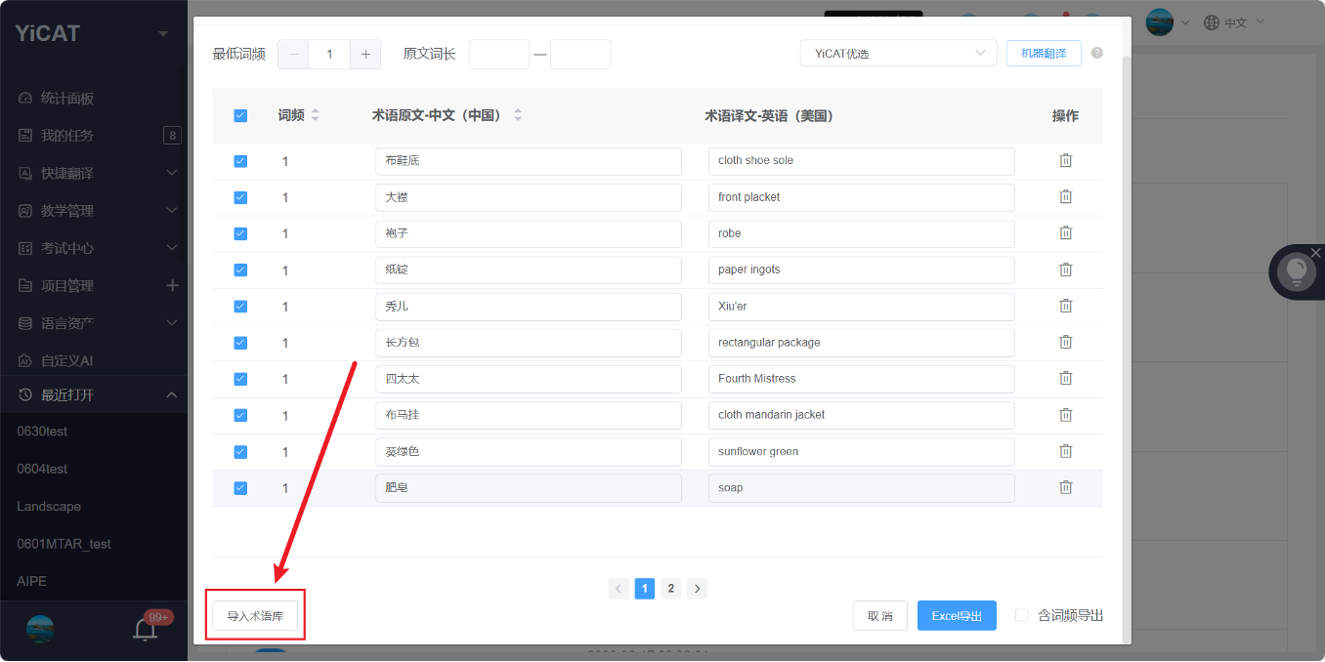The width and height of the screenshot is (1325, 662).
Task: Toggle the select-all header checkbox
Action: 240,115
